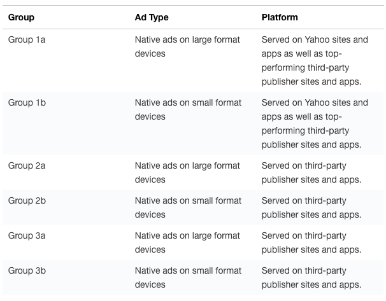The height and width of the screenshot is (301, 386).
Task: Select the Group 3a cell
Action: tap(27, 235)
